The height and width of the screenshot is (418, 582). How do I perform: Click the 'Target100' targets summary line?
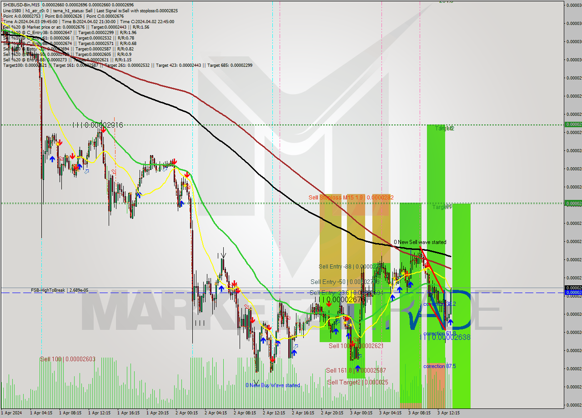tap(128, 65)
